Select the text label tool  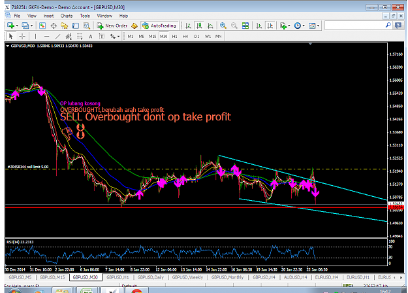coord(102,36)
